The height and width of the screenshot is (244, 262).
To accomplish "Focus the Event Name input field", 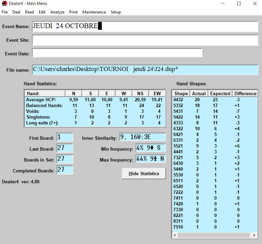I will [145, 26].
